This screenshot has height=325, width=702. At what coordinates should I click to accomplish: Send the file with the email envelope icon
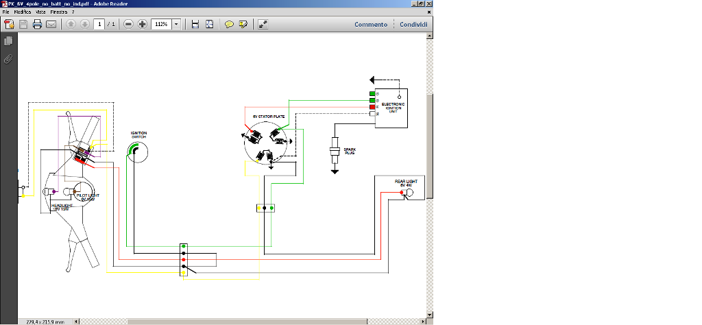(51, 24)
